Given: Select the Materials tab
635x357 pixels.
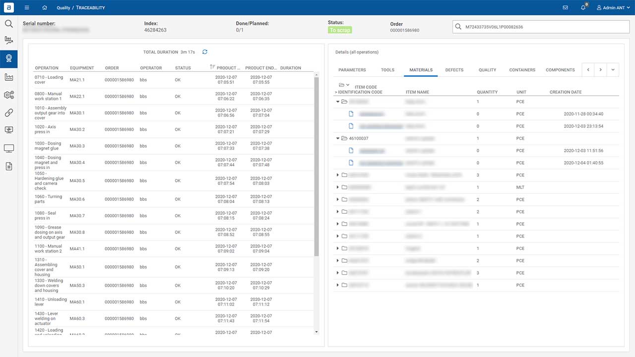Looking at the screenshot, I should (421, 70).
